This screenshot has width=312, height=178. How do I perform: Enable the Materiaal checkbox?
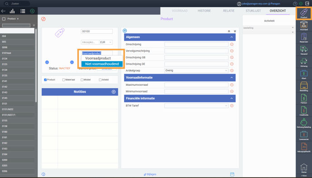[x=63, y=80]
